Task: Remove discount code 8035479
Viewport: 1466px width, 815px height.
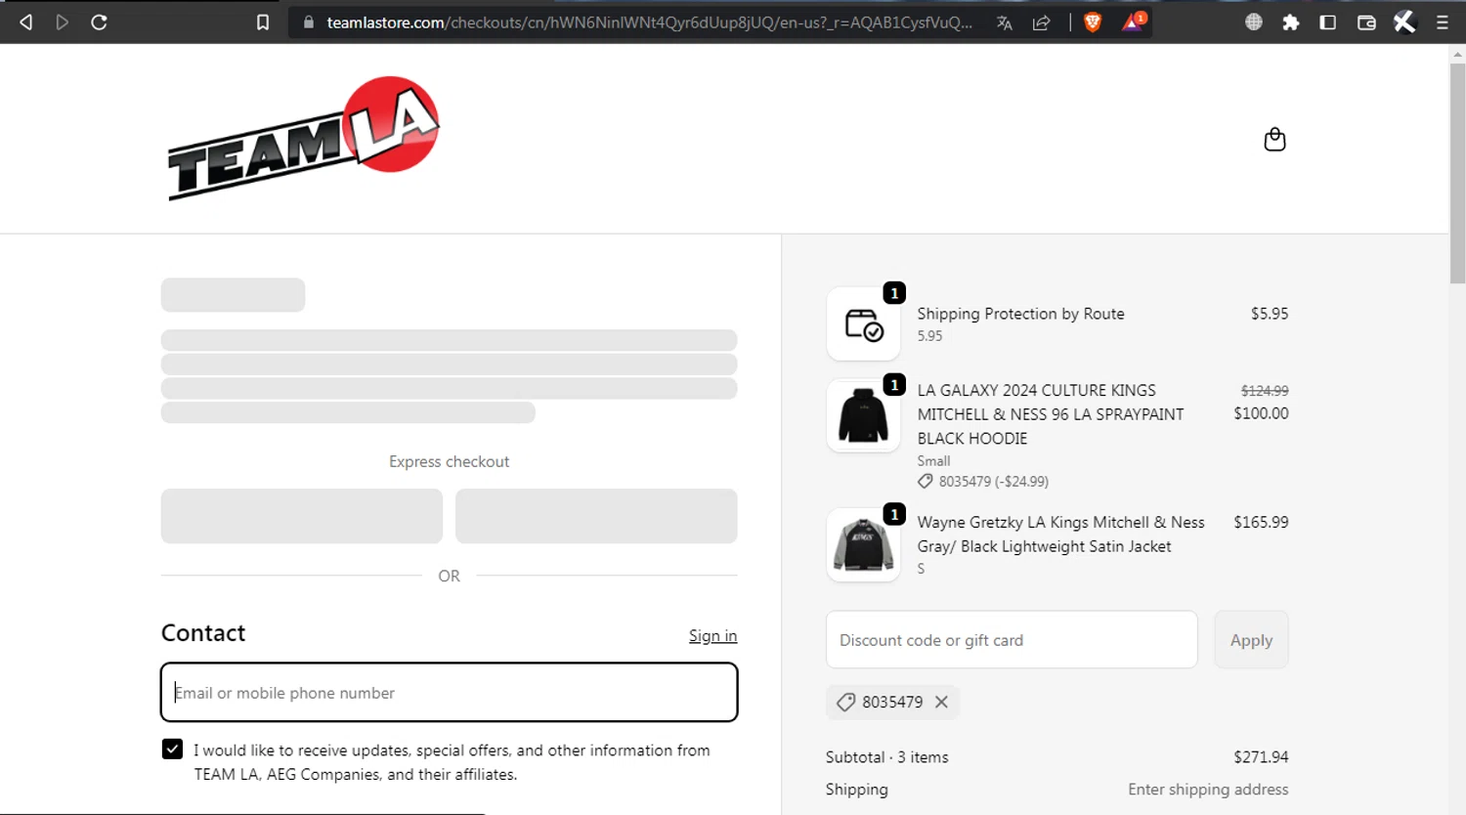Action: pos(941,702)
